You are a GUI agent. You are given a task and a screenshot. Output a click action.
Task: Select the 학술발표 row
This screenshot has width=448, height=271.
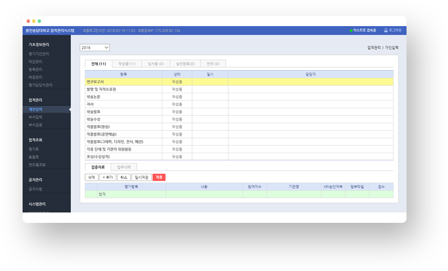pyautogui.click(x=239, y=112)
